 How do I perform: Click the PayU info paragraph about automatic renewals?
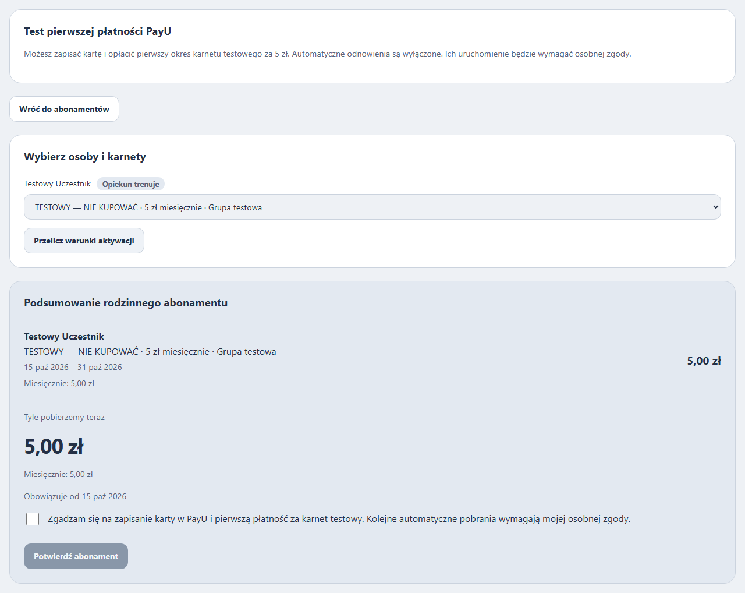tap(327, 54)
